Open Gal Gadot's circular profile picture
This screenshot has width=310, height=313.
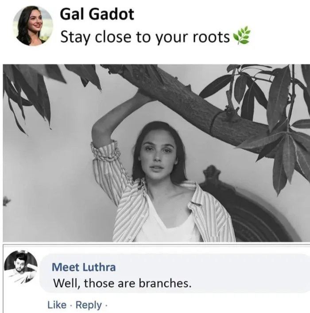pos(33,26)
